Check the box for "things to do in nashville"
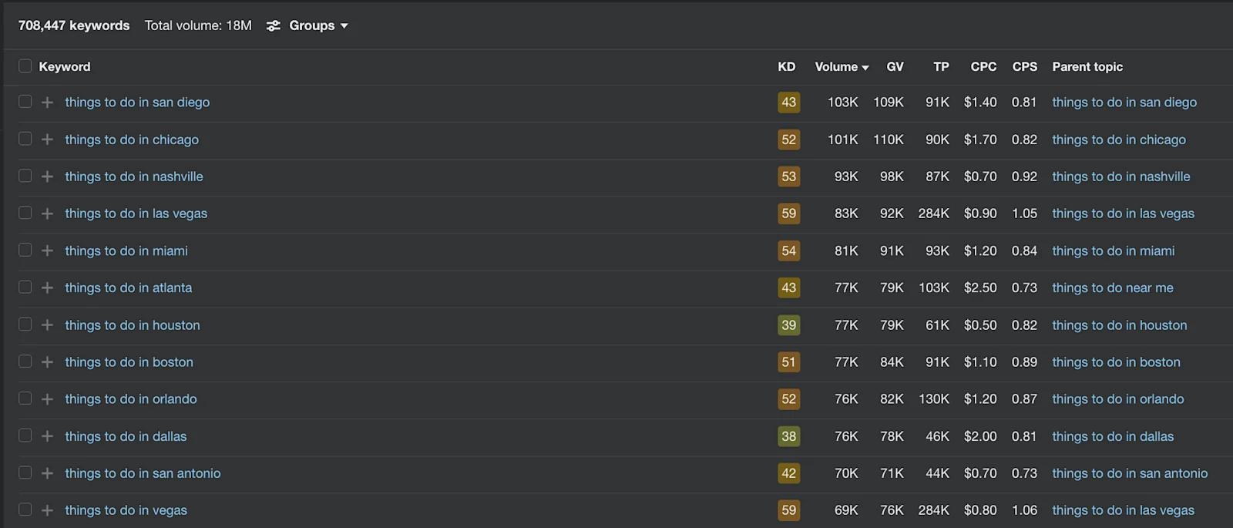This screenshot has height=528, width=1233. 24,177
